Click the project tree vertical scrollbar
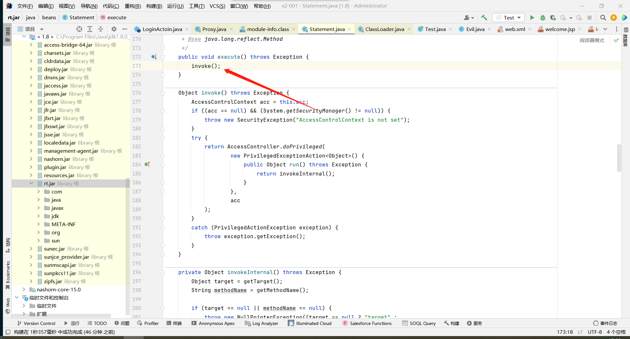This screenshot has height=339, width=630. click(128, 246)
